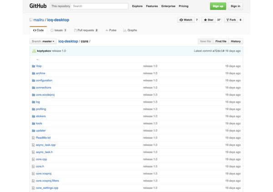Click the This repository search scope
This screenshot has height=192, width=273.
click(x=61, y=6)
